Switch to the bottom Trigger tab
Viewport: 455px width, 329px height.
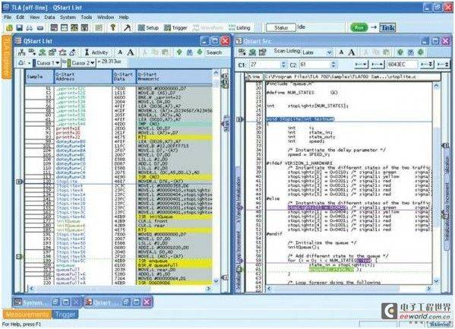pos(65,315)
